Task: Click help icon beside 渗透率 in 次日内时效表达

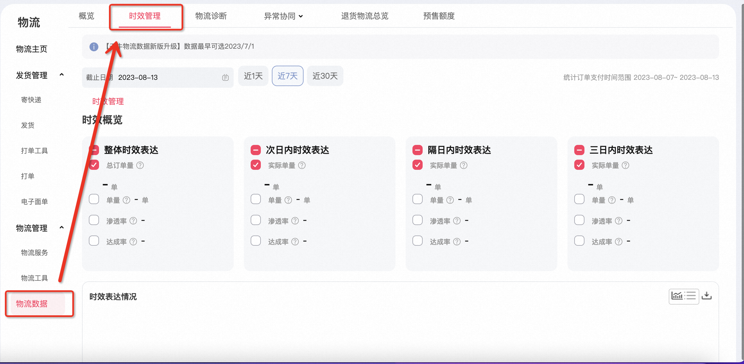Action: (294, 221)
